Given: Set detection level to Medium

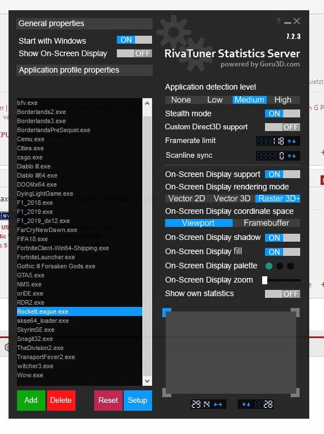Looking at the screenshot, I should click(x=250, y=100).
